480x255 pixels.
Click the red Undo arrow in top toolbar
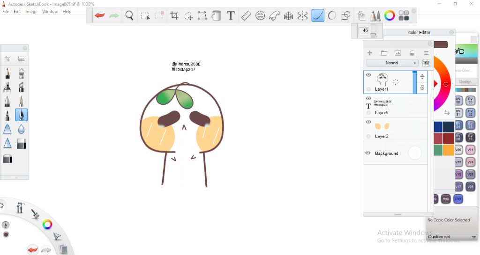[x=99, y=15]
